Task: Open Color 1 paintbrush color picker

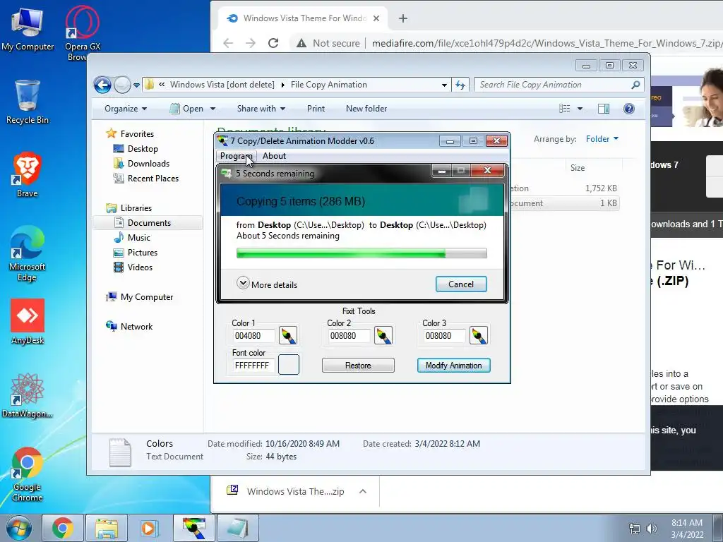Action: click(x=288, y=335)
